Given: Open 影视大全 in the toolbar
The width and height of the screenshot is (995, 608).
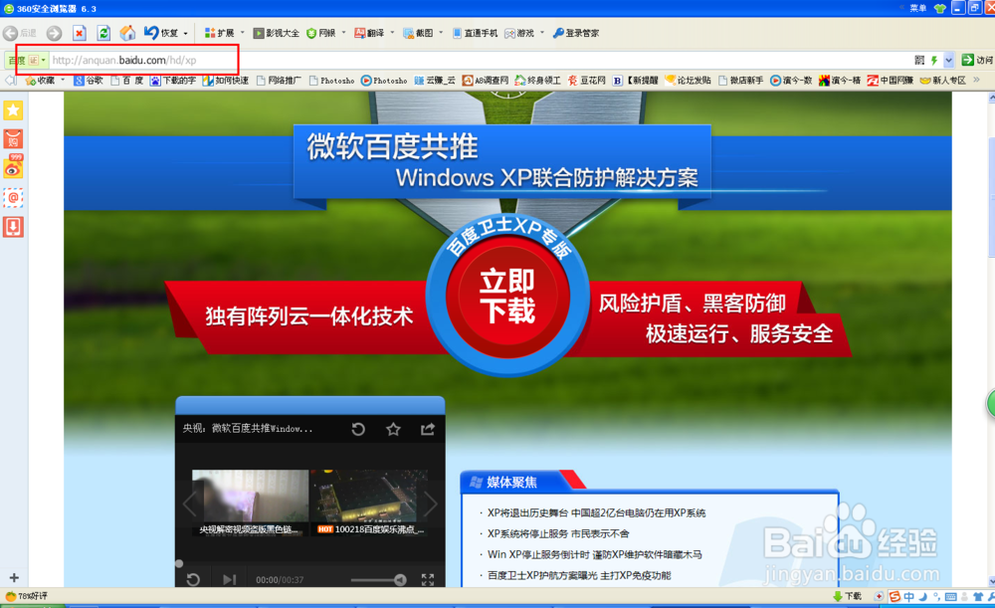Looking at the screenshot, I should [x=276, y=33].
